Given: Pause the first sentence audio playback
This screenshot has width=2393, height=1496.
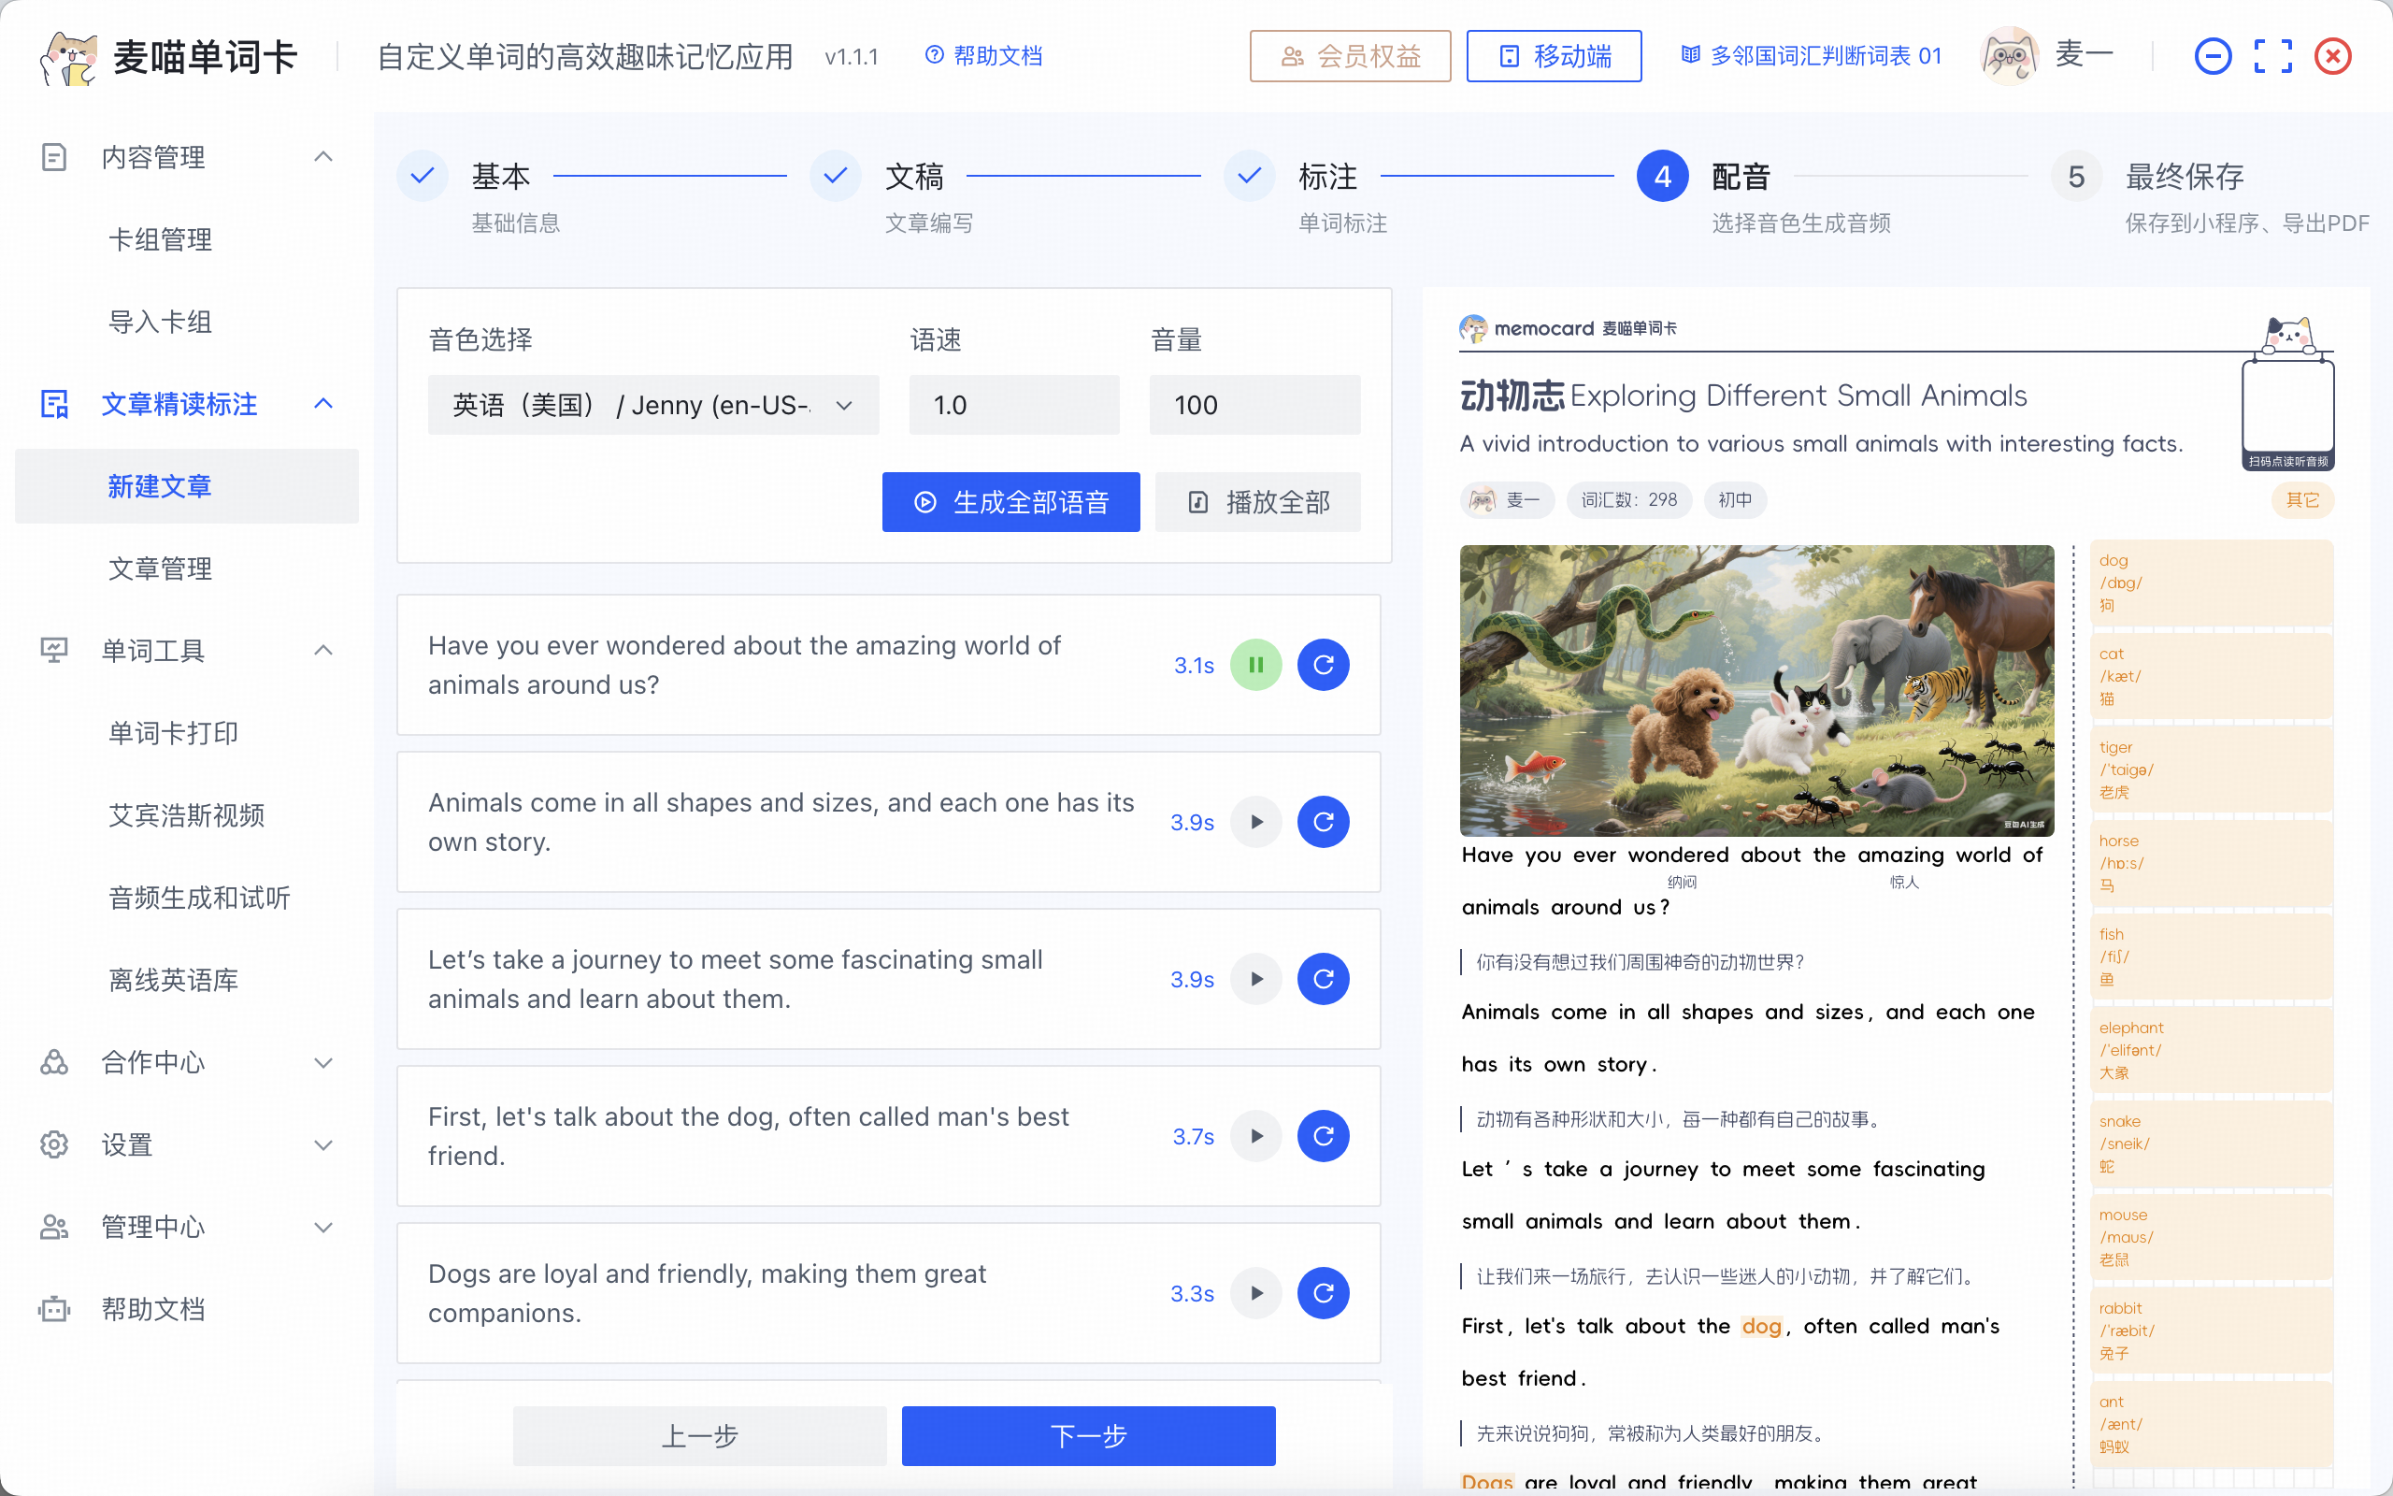Looking at the screenshot, I should 1255,665.
